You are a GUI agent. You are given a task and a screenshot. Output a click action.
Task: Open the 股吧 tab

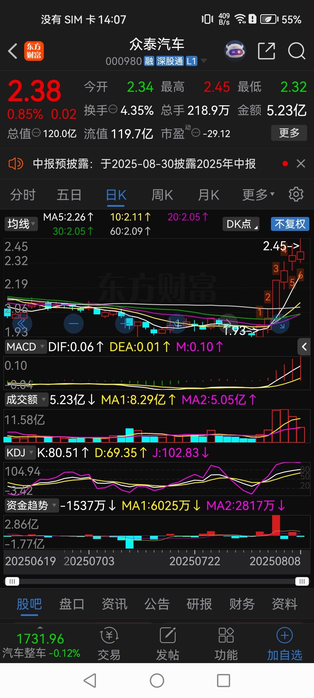29,604
